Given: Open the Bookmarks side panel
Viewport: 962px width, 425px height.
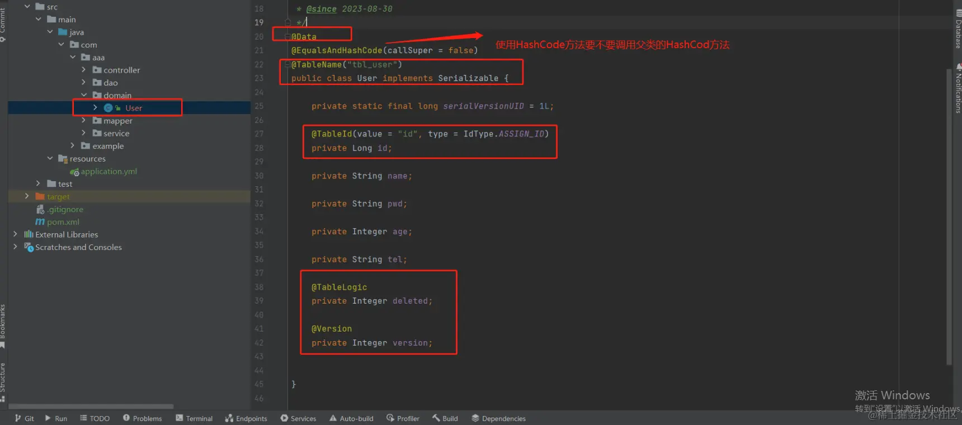Looking at the screenshot, I should 3,325.
